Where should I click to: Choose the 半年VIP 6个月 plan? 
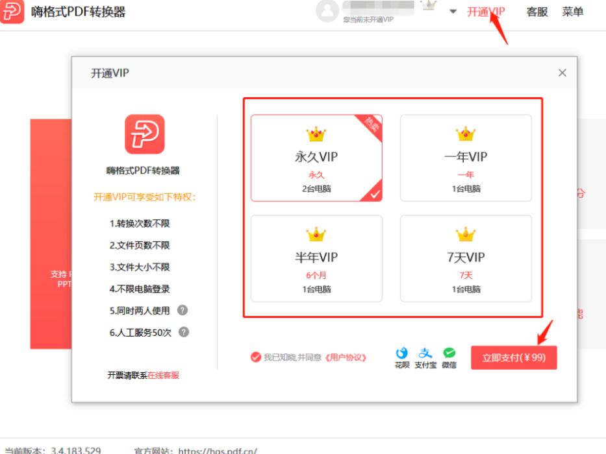click(316, 258)
